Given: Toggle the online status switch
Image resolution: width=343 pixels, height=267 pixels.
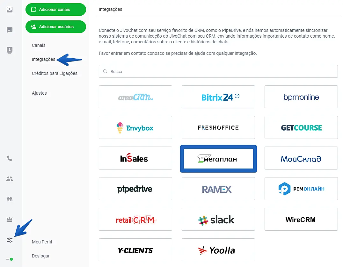Looking at the screenshot, I should point(10,259).
